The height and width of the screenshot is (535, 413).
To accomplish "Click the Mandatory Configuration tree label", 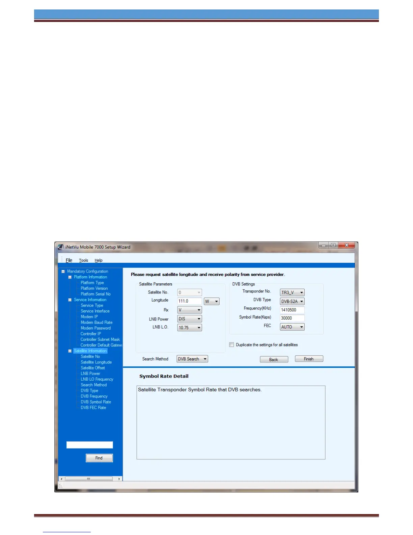I will (x=87, y=271).
